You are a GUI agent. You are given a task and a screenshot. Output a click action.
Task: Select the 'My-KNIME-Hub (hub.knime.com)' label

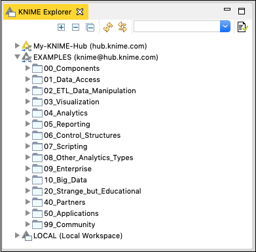point(90,46)
